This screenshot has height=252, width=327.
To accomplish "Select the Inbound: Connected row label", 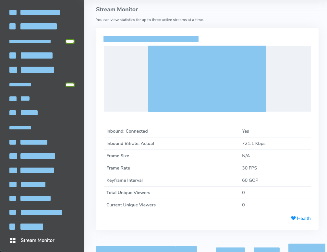I will [127, 131].
